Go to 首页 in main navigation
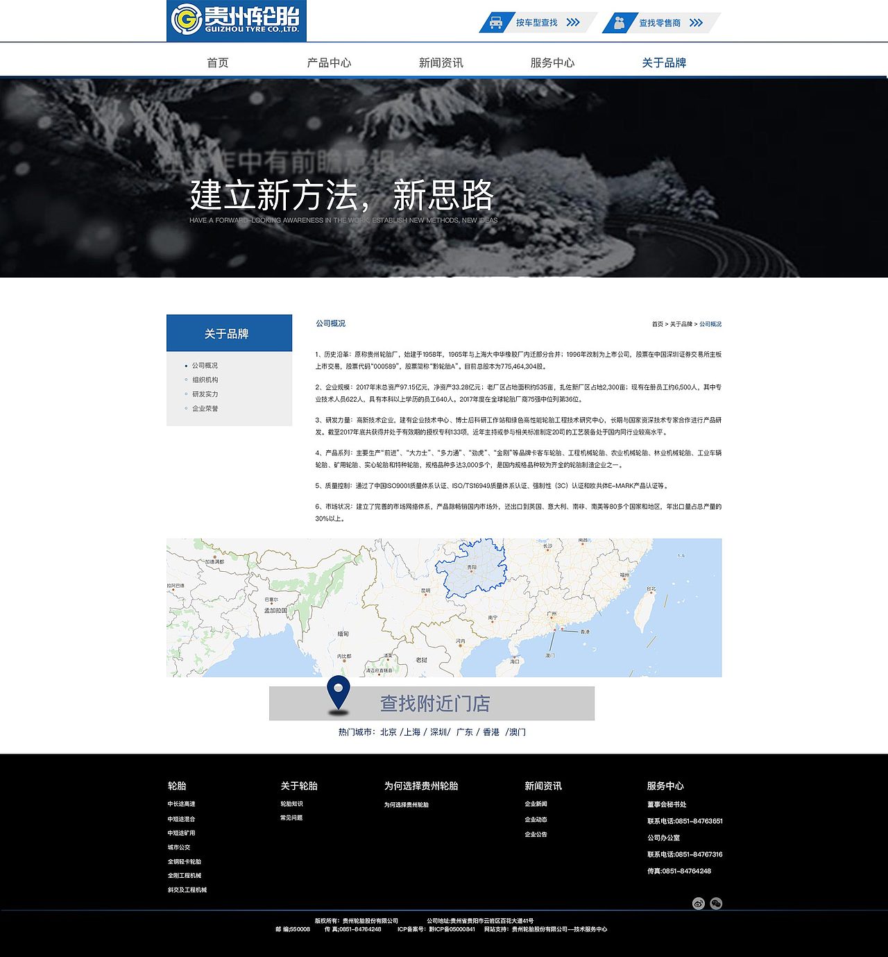The width and height of the screenshot is (888, 957). coord(218,62)
